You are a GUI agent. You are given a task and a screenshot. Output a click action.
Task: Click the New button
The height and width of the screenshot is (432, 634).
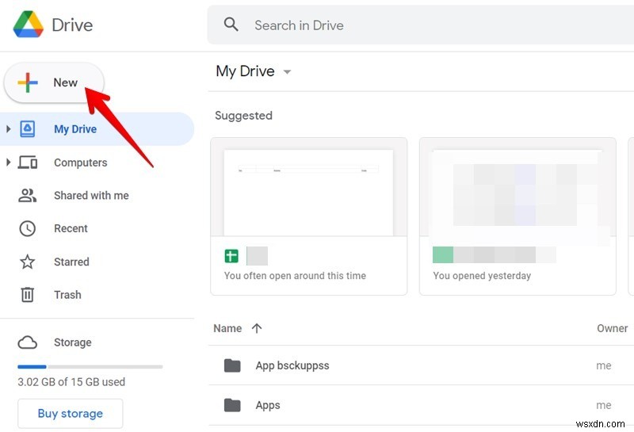pyautogui.click(x=54, y=82)
